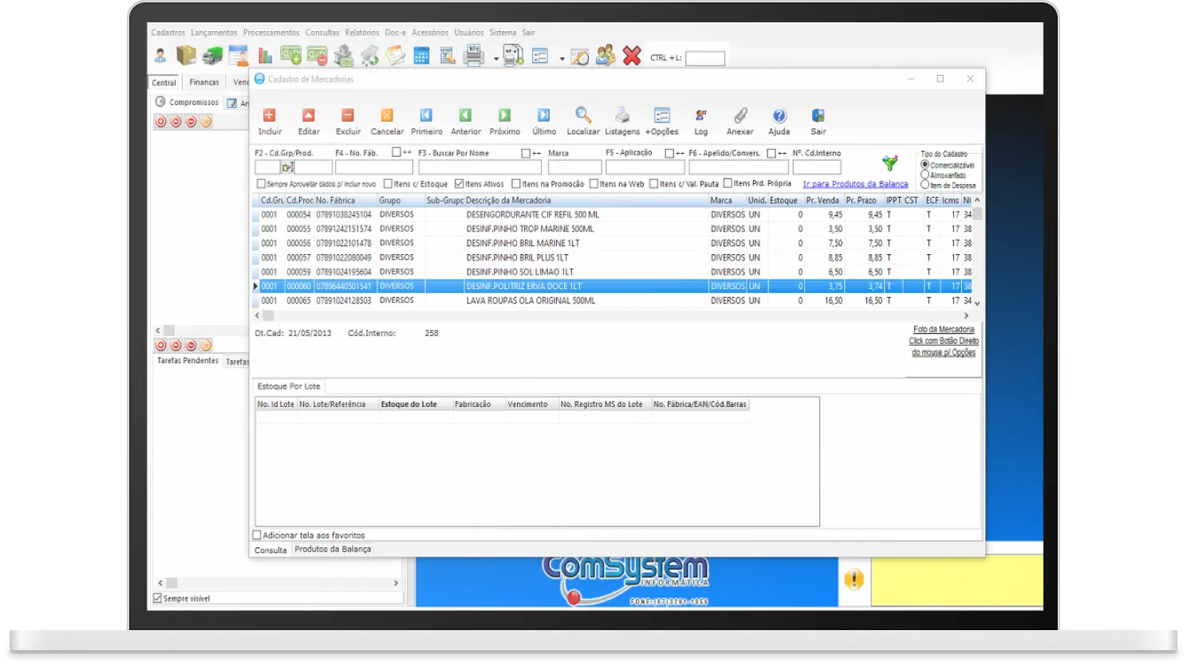Click the green funnel filter icon

coord(889,163)
